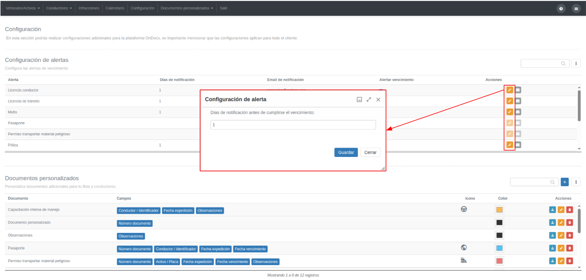Click the steering wheel icon in Icono column
This screenshot has height=280, width=586.
464,209
